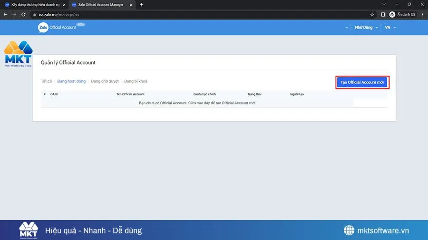Viewport: 428px width, 240px height.
Task: Expand the Như Dũng account dropdown
Action: tap(366, 28)
